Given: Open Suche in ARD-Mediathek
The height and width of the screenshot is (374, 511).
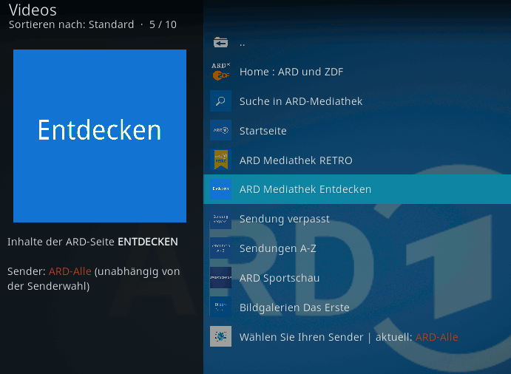Looking at the screenshot, I should pyautogui.click(x=357, y=101).
